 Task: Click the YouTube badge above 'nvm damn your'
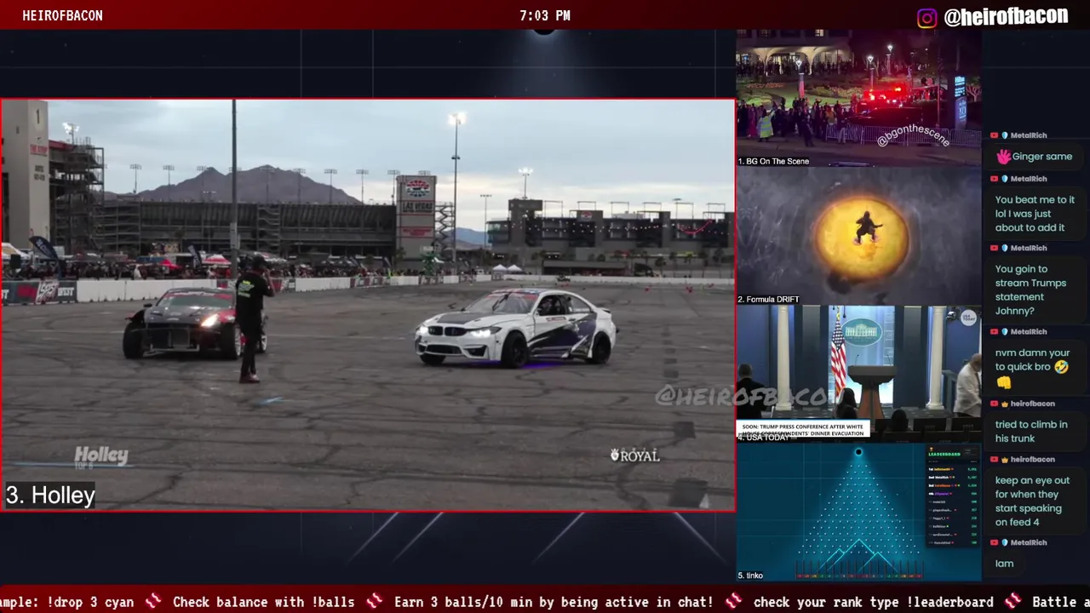(x=994, y=331)
